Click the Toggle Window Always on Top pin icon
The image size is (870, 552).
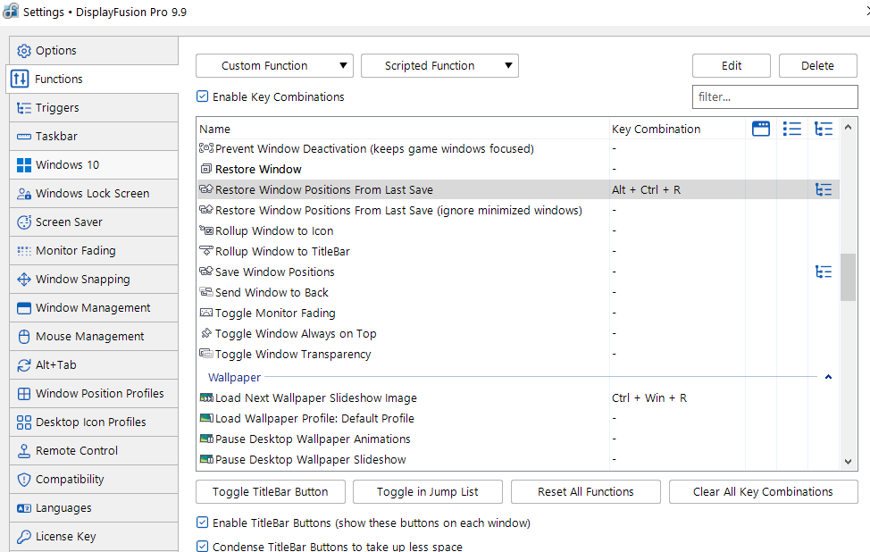(x=206, y=334)
